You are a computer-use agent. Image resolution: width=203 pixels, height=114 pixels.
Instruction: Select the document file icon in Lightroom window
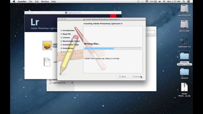[47, 62]
